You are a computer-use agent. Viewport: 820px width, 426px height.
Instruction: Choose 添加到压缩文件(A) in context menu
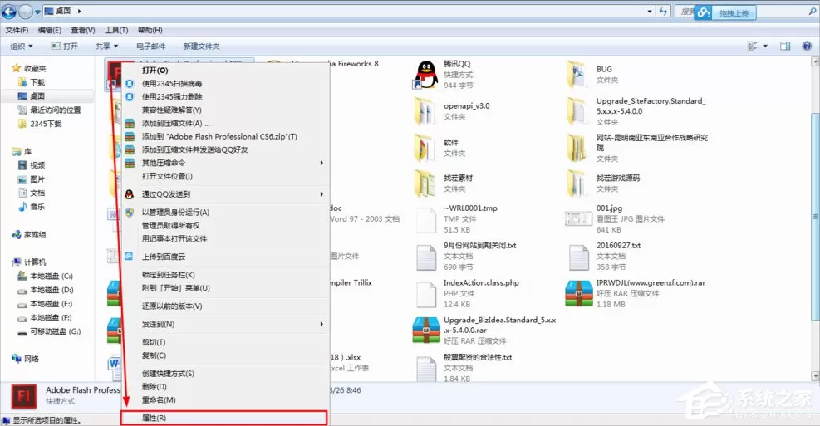coord(225,124)
